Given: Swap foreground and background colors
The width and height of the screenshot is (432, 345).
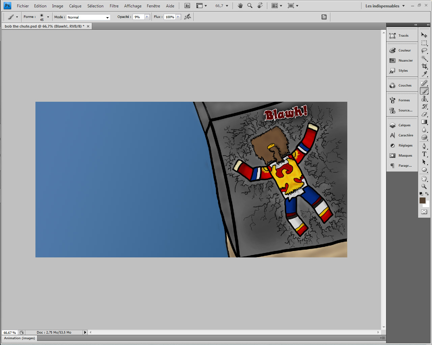Looking at the screenshot, I should 427,194.
